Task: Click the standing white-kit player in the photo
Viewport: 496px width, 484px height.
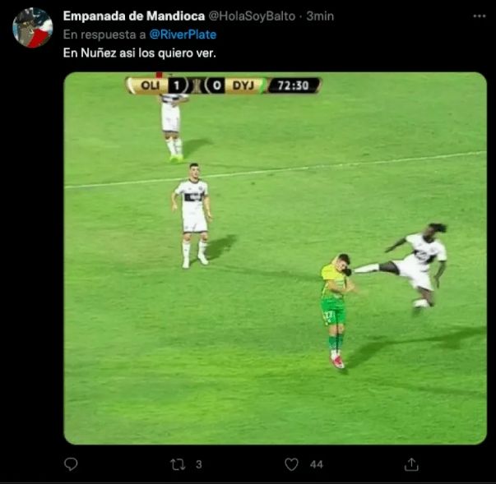Action: [192, 215]
